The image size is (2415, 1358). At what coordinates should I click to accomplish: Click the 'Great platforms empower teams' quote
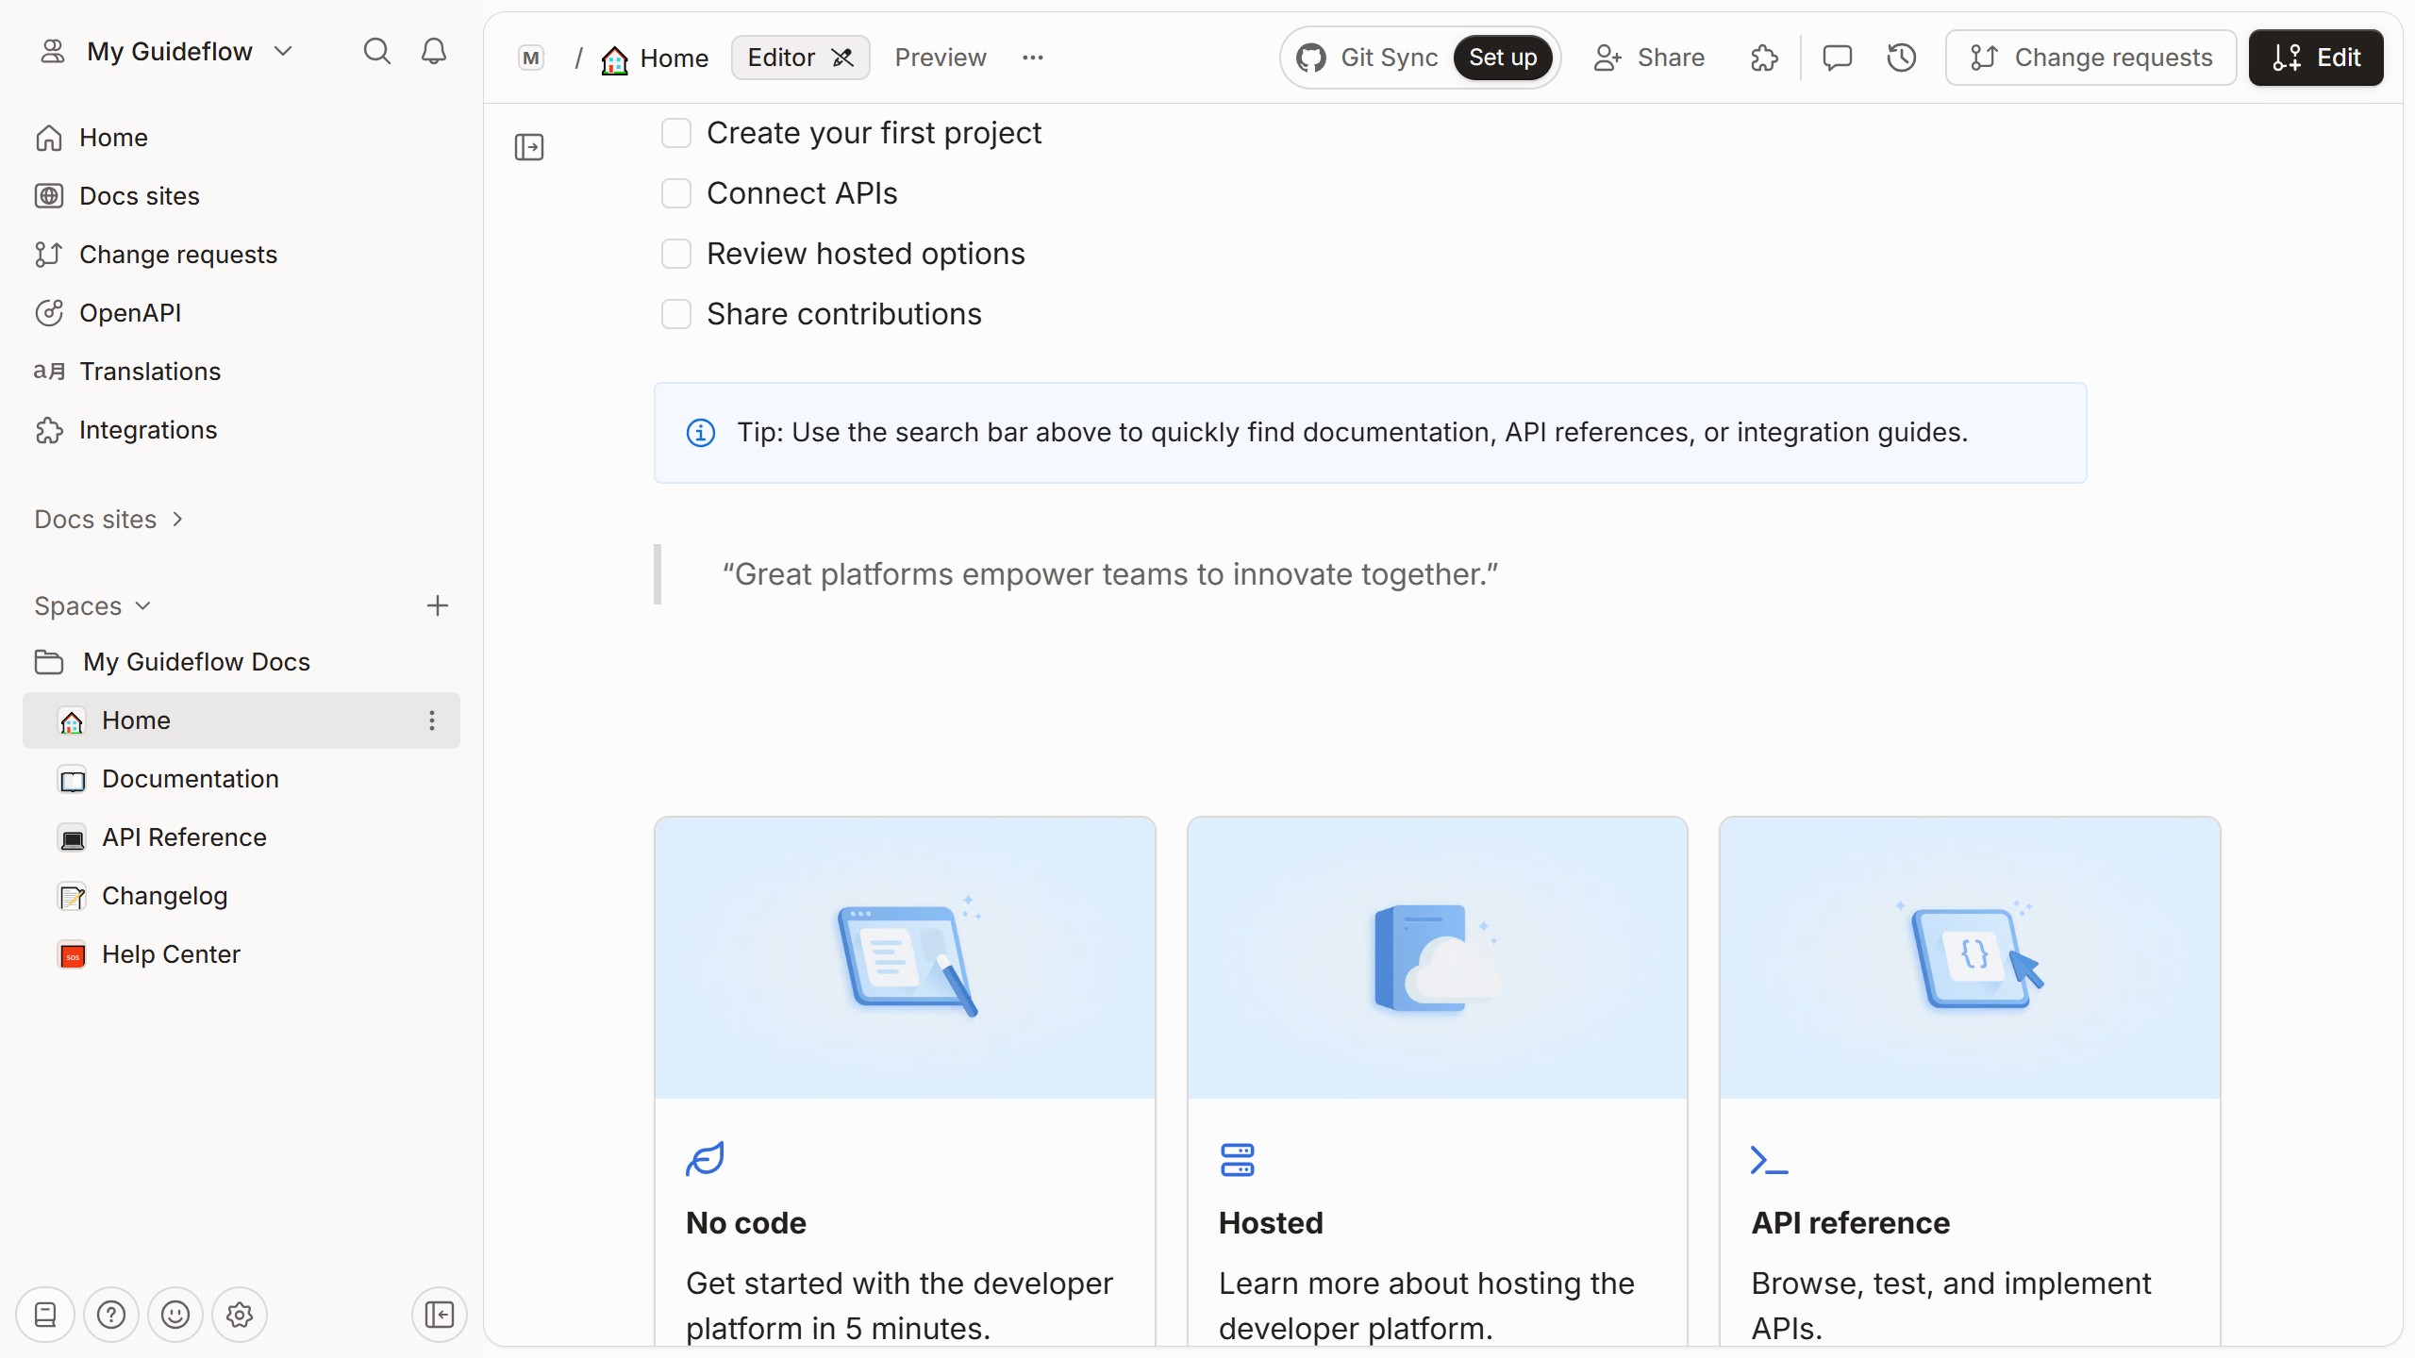[1109, 574]
